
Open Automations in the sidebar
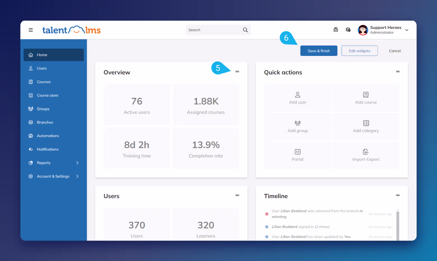click(x=54, y=136)
